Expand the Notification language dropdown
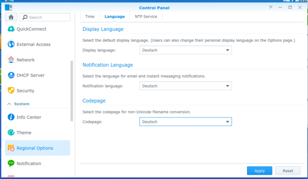 pyautogui.click(x=186, y=86)
